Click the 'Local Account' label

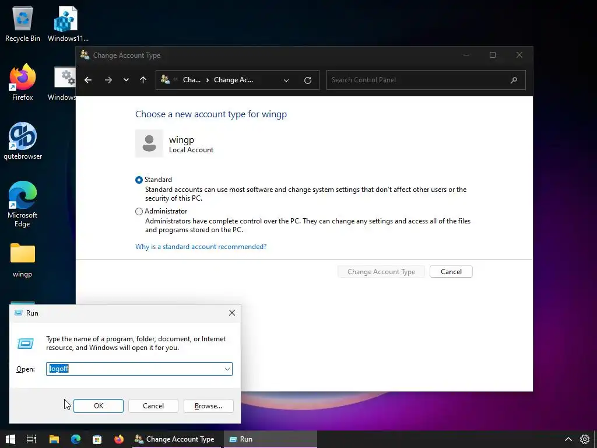(x=191, y=150)
